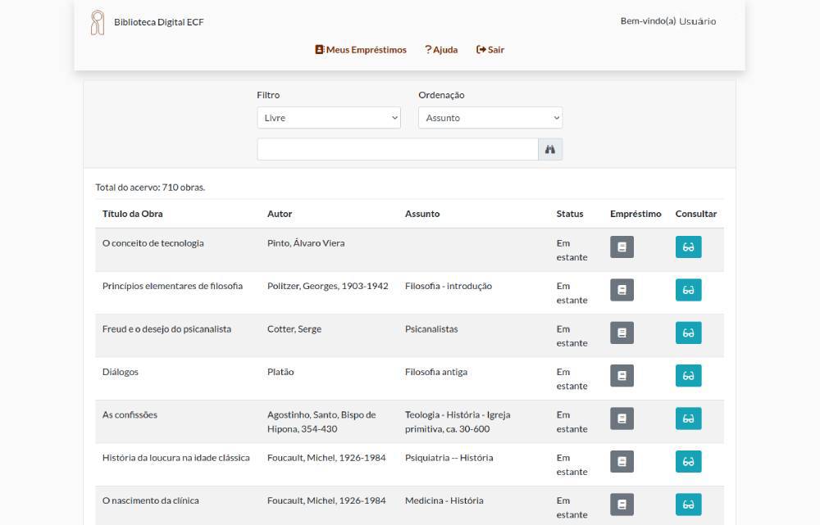The height and width of the screenshot is (525, 820).
Task: Click the Bem-vindo(a) Usuário greeting
Action: tap(667, 21)
